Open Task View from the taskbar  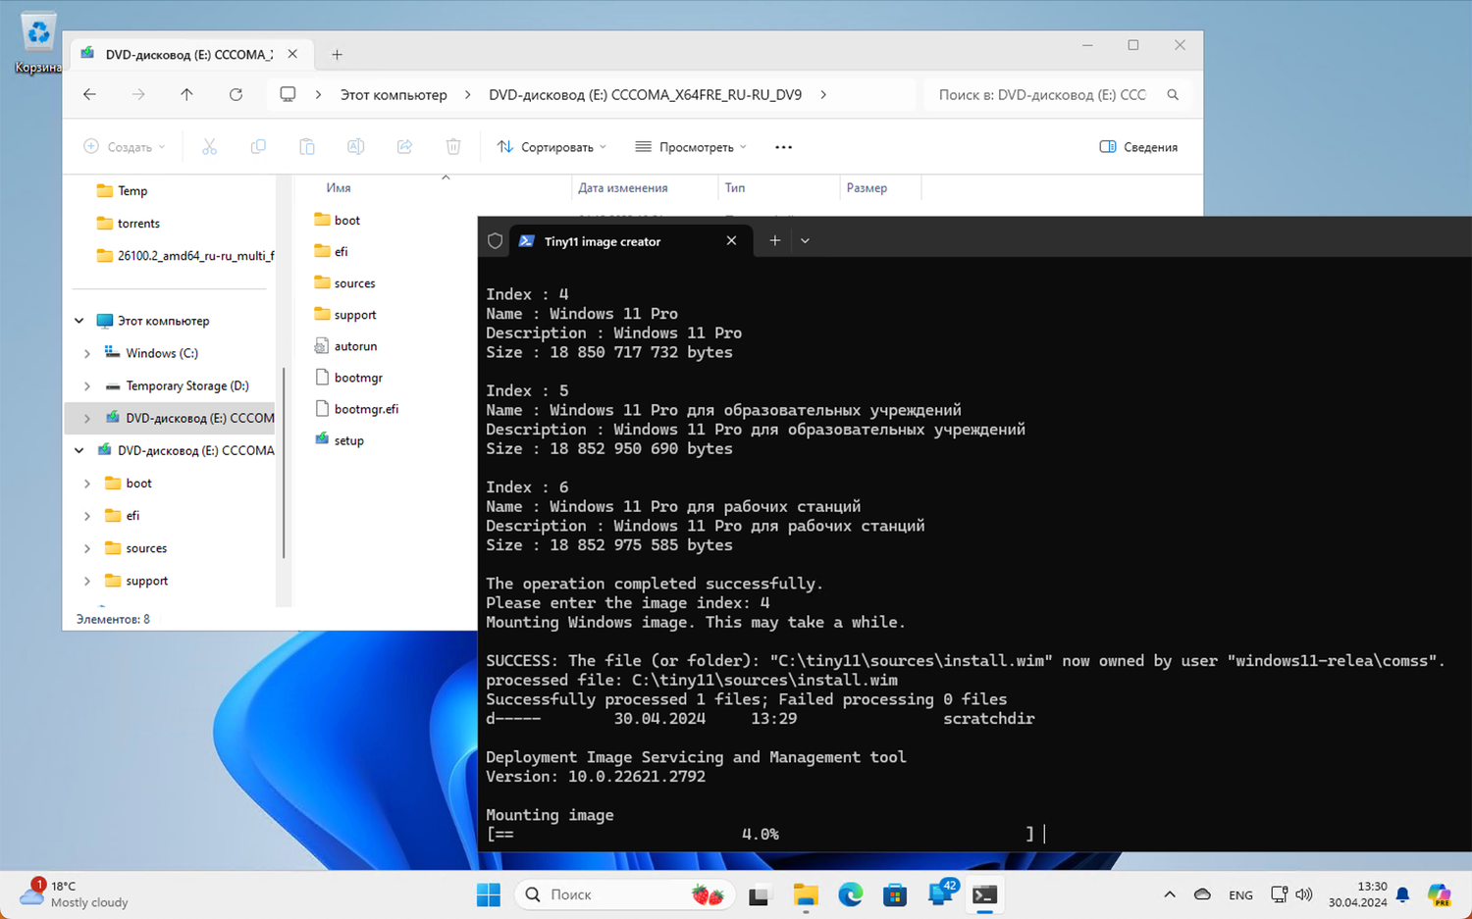click(759, 894)
